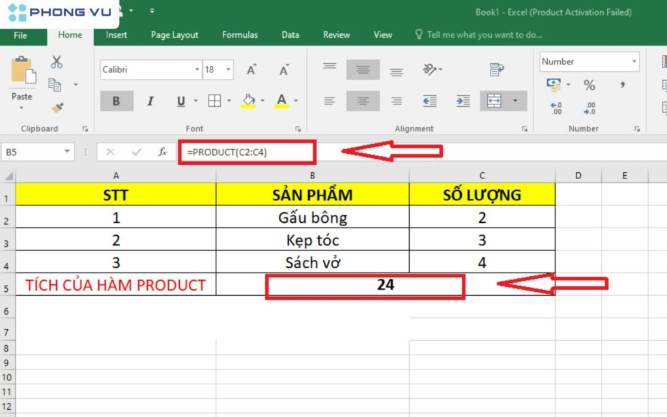
Task: Click the Orientation icon in Alignment group
Action: [429, 68]
